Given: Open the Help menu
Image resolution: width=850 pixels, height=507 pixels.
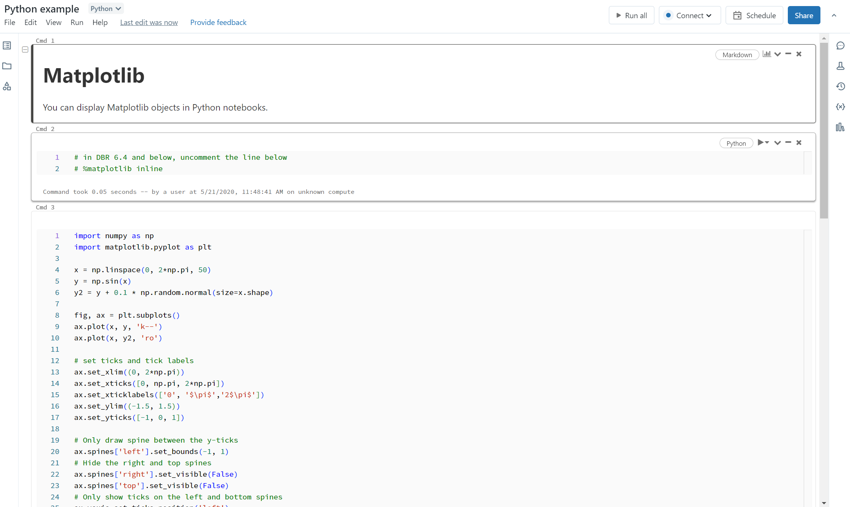Looking at the screenshot, I should (100, 22).
